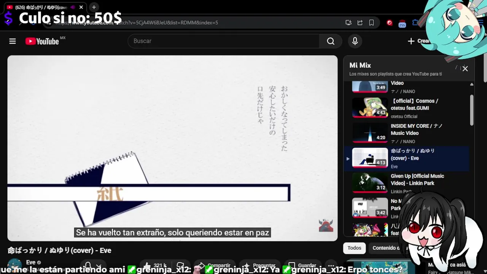Open a new browser tab with plus
This screenshot has height=274, width=487.
coord(94,7)
